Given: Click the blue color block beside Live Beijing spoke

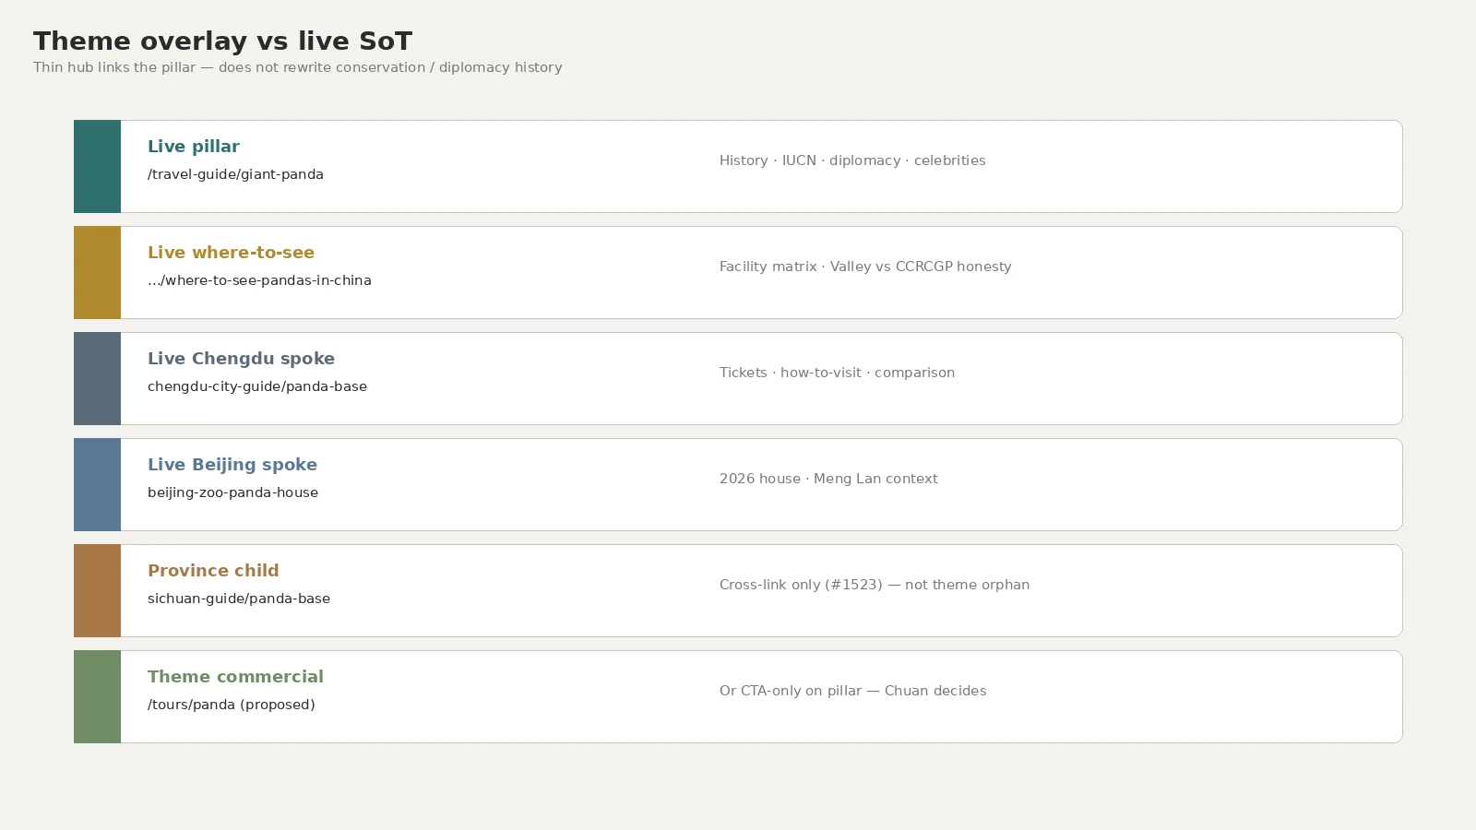Looking at the screenshot, I should (97, 484).
